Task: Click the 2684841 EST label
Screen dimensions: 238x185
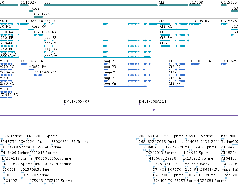Action: [151, 147]
